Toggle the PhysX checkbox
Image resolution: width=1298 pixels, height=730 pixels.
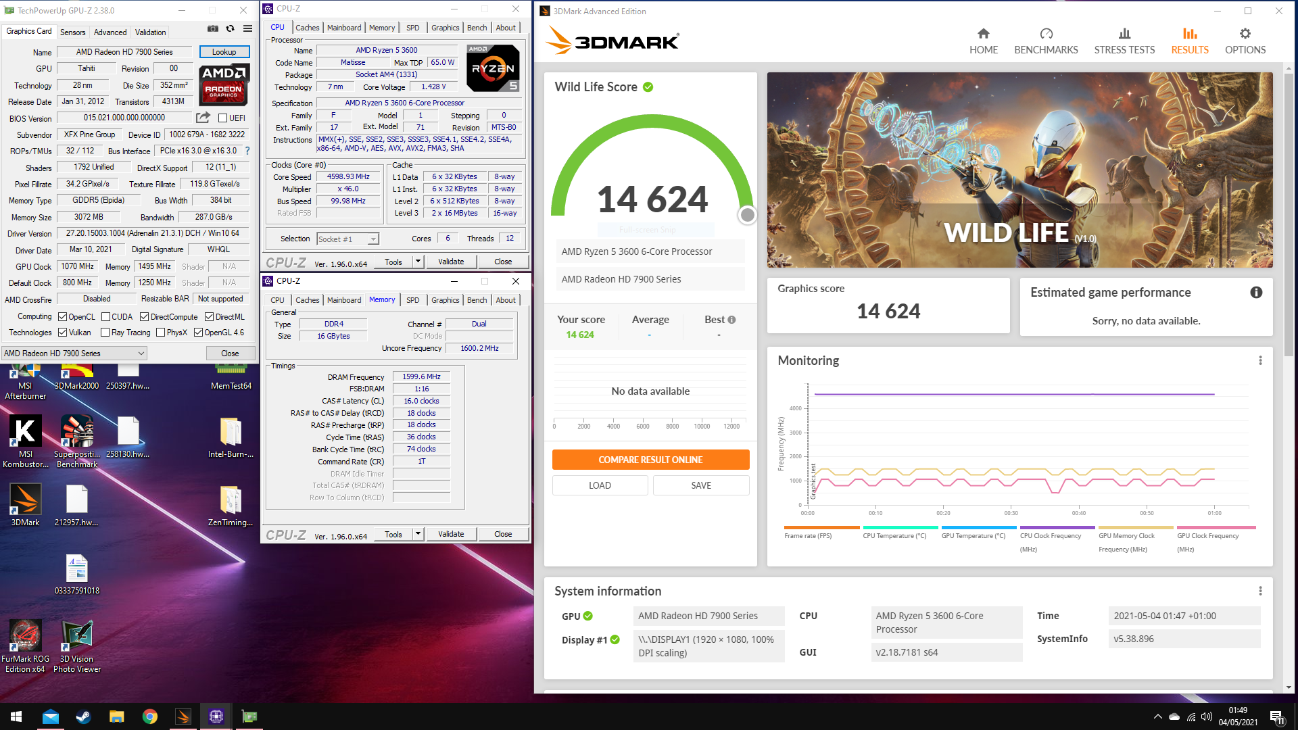pyautogui.click(x=160, y=333)
